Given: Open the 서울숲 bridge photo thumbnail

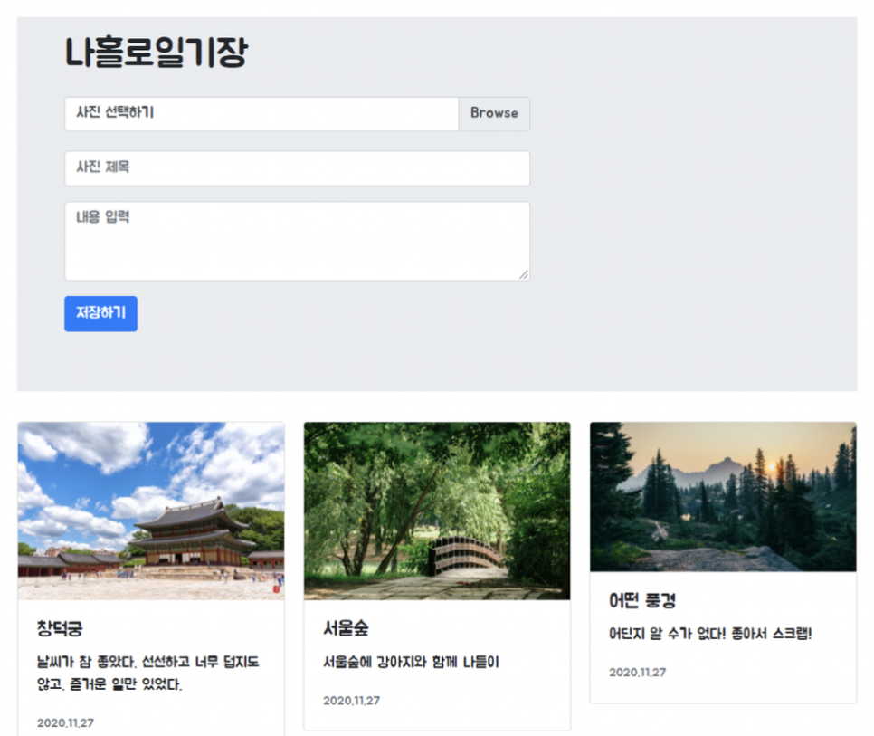Looking at the screenshot, I should (x=437, y=511).
